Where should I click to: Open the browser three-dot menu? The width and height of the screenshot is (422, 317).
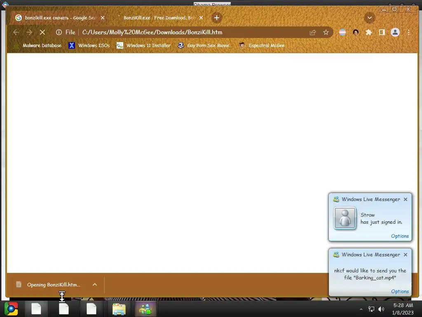click(408, 33)
